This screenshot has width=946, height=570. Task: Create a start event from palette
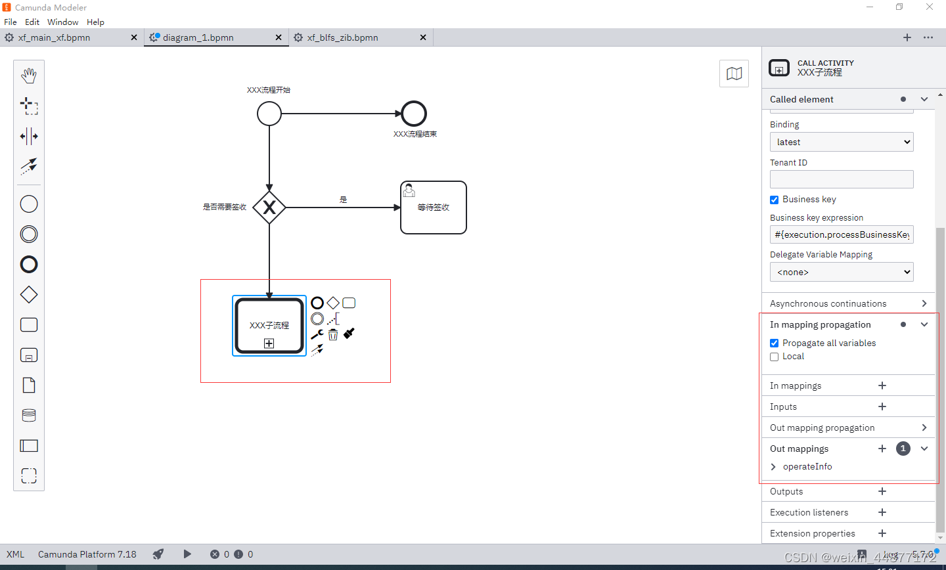[x=29, y=204]
